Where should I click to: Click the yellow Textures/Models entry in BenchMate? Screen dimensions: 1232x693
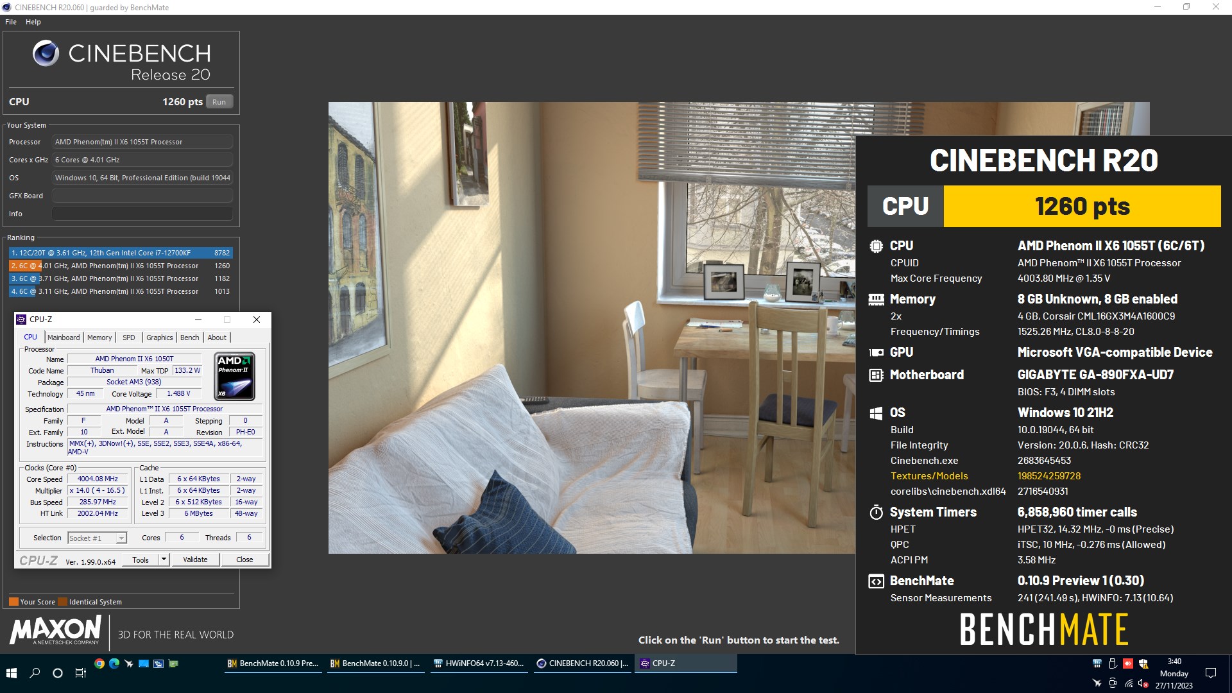pyautogui.click(x=929, y=476)
